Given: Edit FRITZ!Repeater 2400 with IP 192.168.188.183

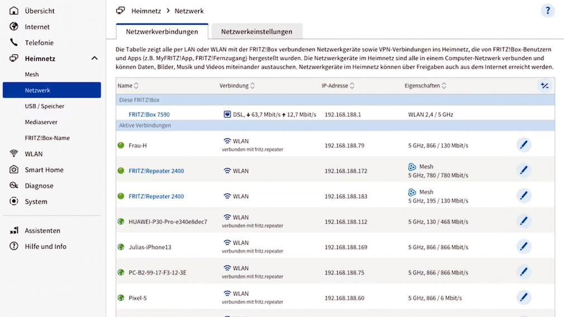Looking at the screenshot, I should coord(524,196).
